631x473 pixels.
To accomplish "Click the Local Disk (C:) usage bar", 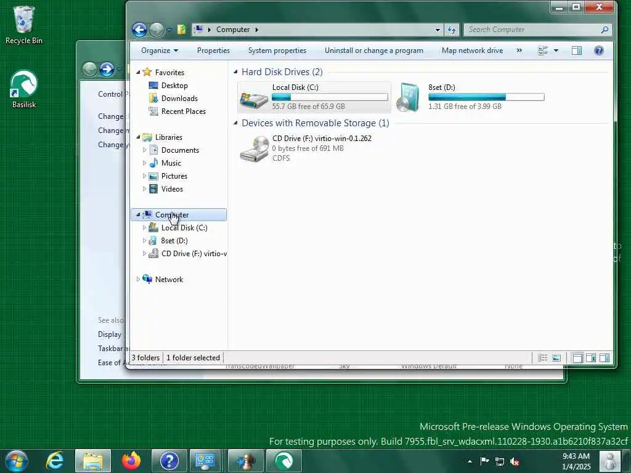I will tap(330, 97).
